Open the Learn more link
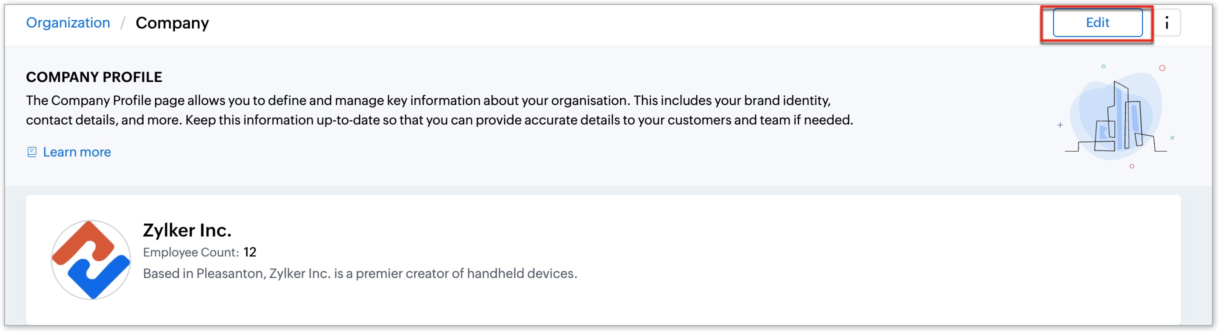 coord(77,152)
